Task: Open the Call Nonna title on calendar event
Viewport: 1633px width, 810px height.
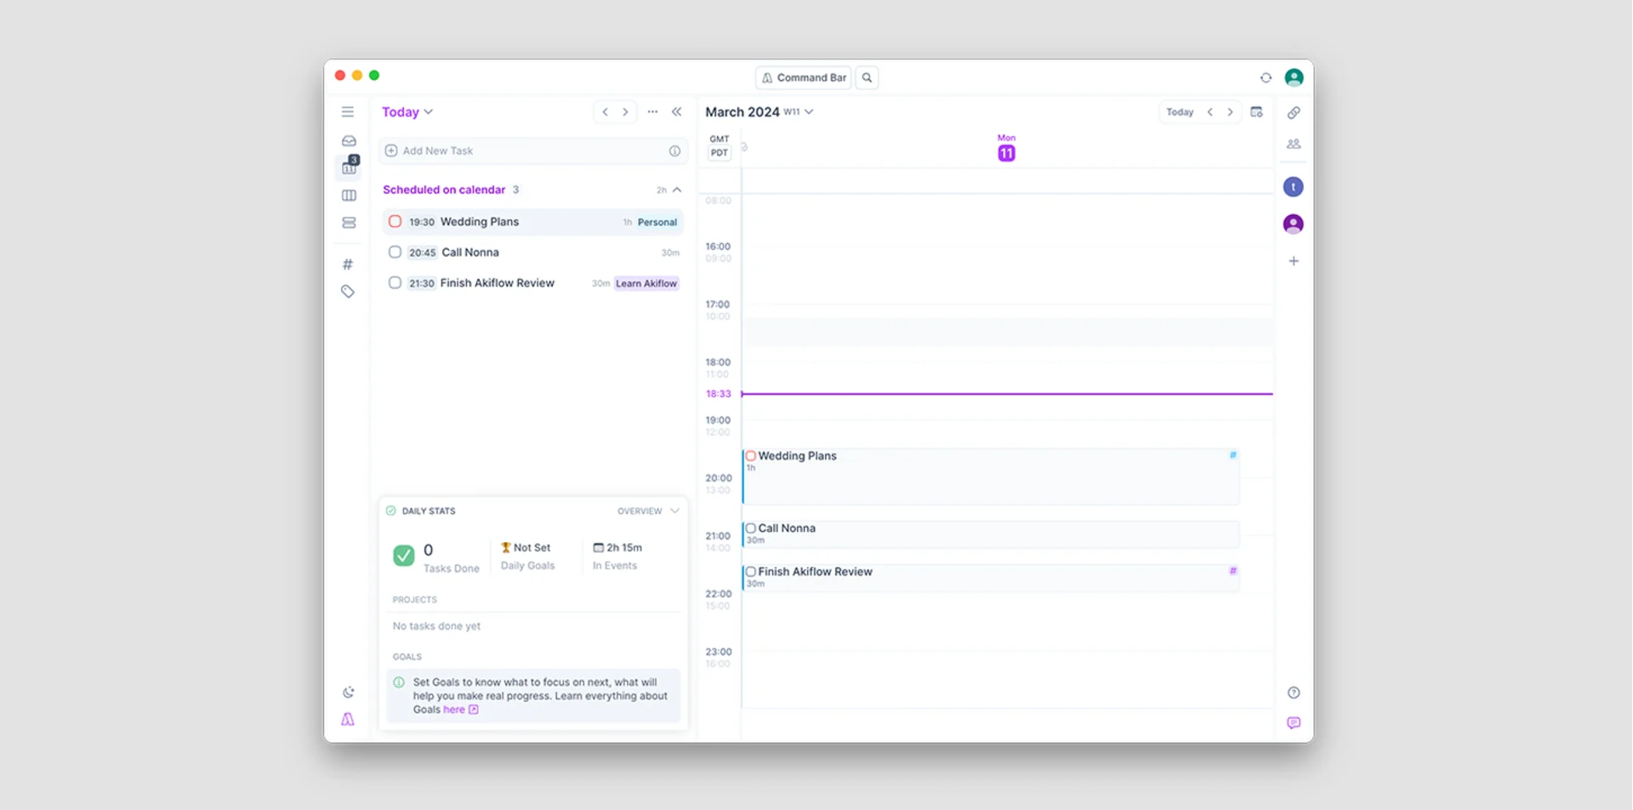Action: click(787, 528)
